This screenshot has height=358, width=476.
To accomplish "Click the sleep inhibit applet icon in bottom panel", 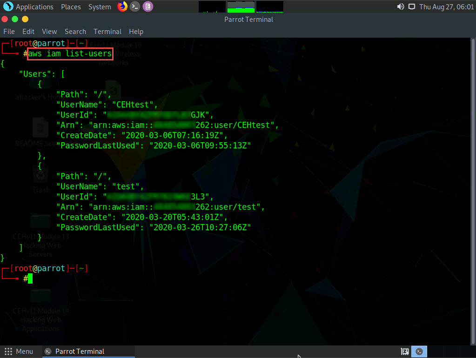I will pos(405,351).
